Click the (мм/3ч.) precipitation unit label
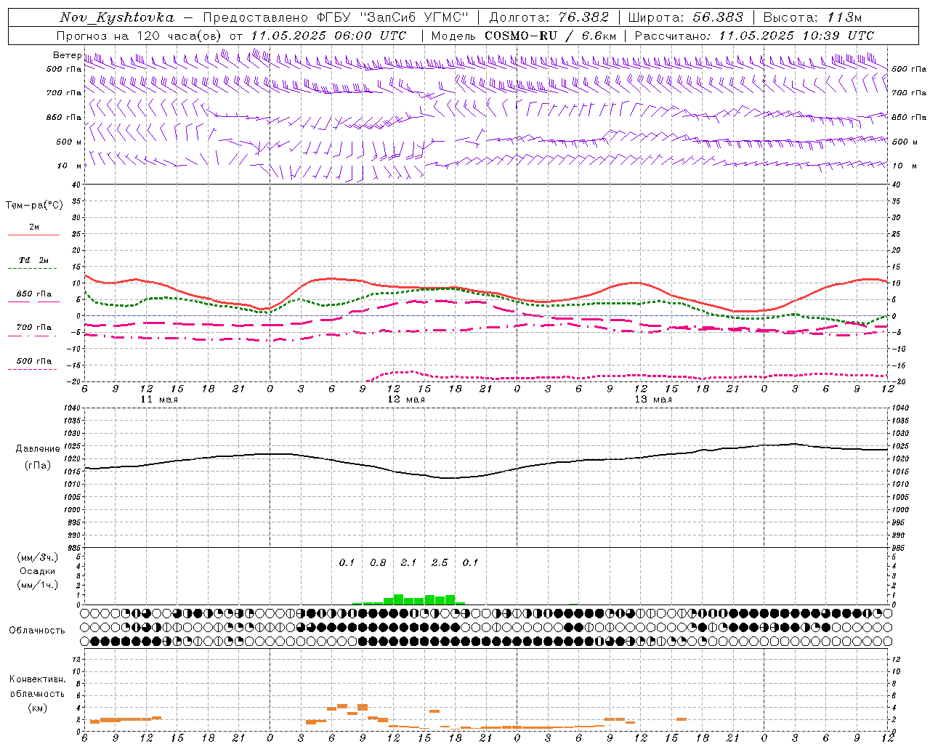The height and width of the screenshot is (744, 930). (37, 557)
